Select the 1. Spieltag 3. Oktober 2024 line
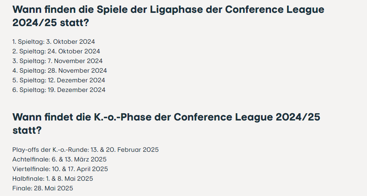Image resolution: width=367 pixels, height=196 pixels. [x=54, y=42]
